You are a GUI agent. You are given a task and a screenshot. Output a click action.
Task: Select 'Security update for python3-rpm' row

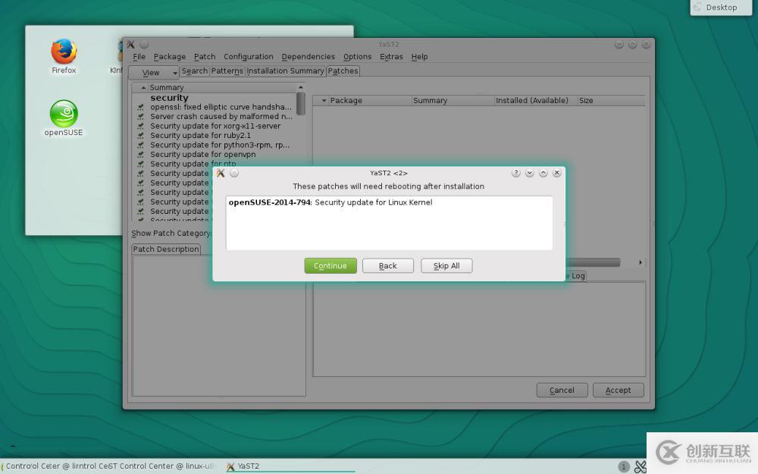coord(220,145)
